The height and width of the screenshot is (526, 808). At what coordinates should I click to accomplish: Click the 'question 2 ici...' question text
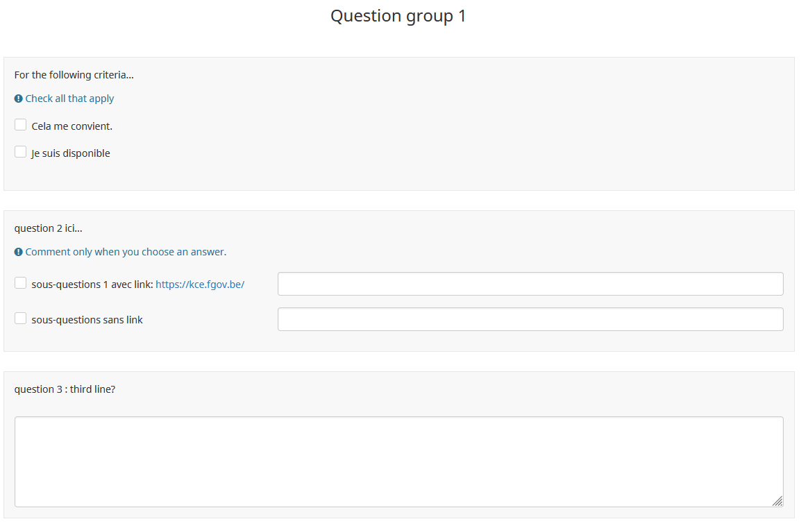click(x=49, y=228)
